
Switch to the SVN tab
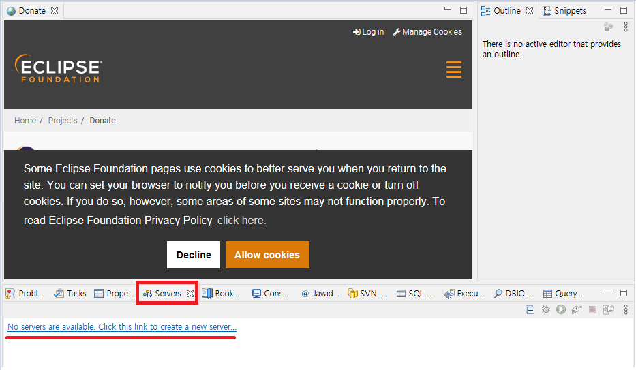[367, 294]
